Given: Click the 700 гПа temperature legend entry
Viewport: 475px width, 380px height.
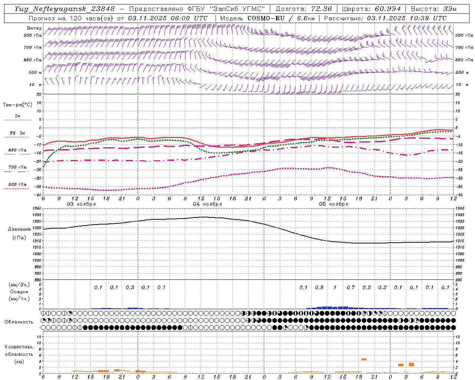Looking at the screenshot, I should [x=17, y=167].
